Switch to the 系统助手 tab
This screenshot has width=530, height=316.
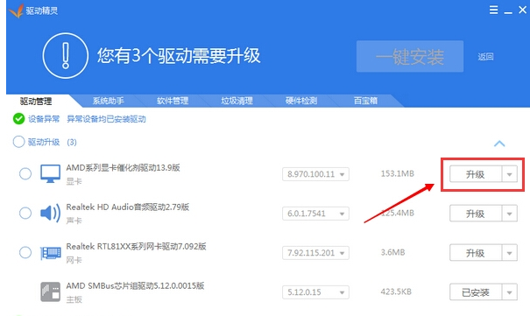click(x=108, y=101)
